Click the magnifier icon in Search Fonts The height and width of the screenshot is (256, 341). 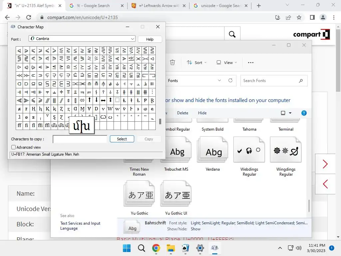pos(301,81)
